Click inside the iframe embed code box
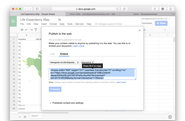This screenshot has width=185, height=121. [x=92, y=74]
